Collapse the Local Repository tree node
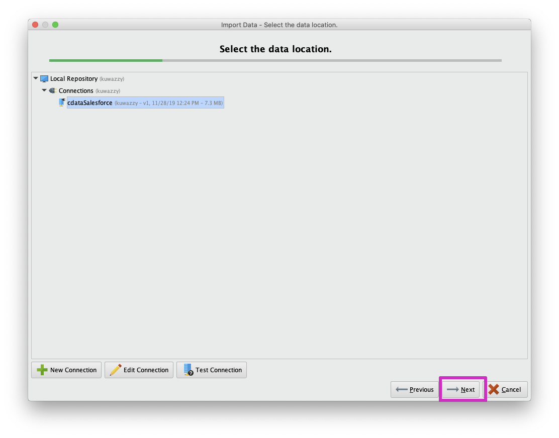559x438 pixels. tap(36, 78)
